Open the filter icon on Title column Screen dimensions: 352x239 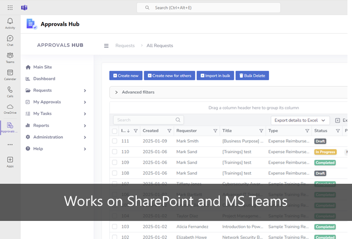261,131
